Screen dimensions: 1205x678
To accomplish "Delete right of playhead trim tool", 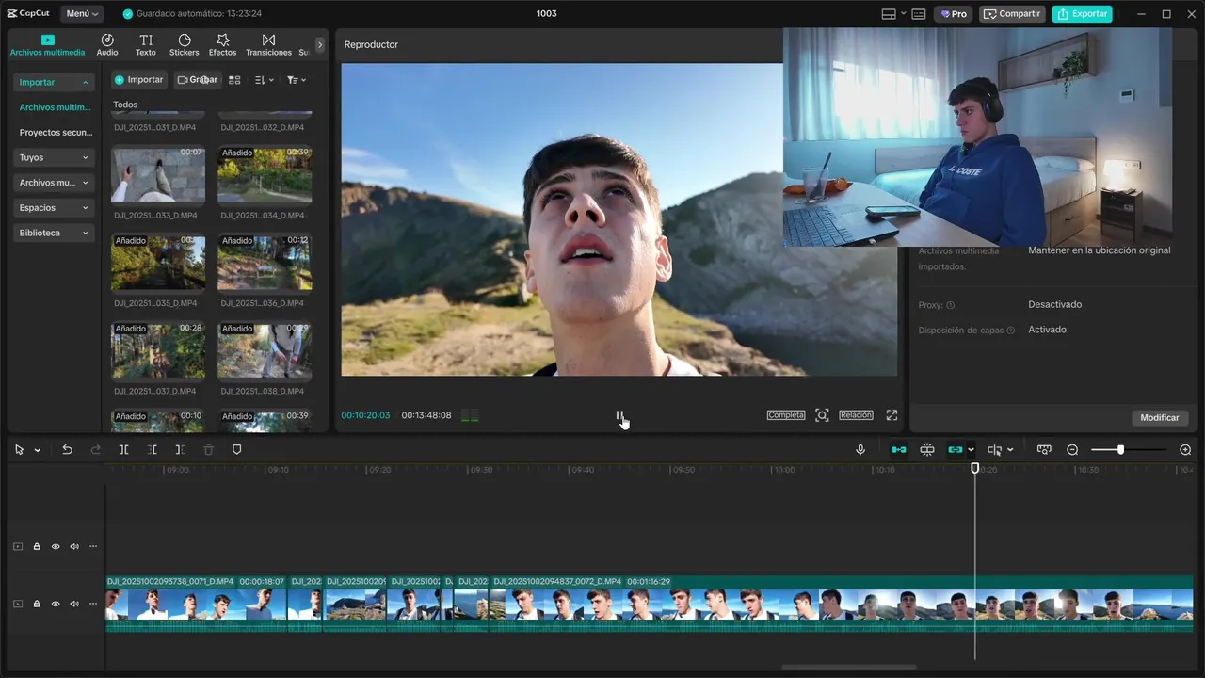I will click(180, 450).
